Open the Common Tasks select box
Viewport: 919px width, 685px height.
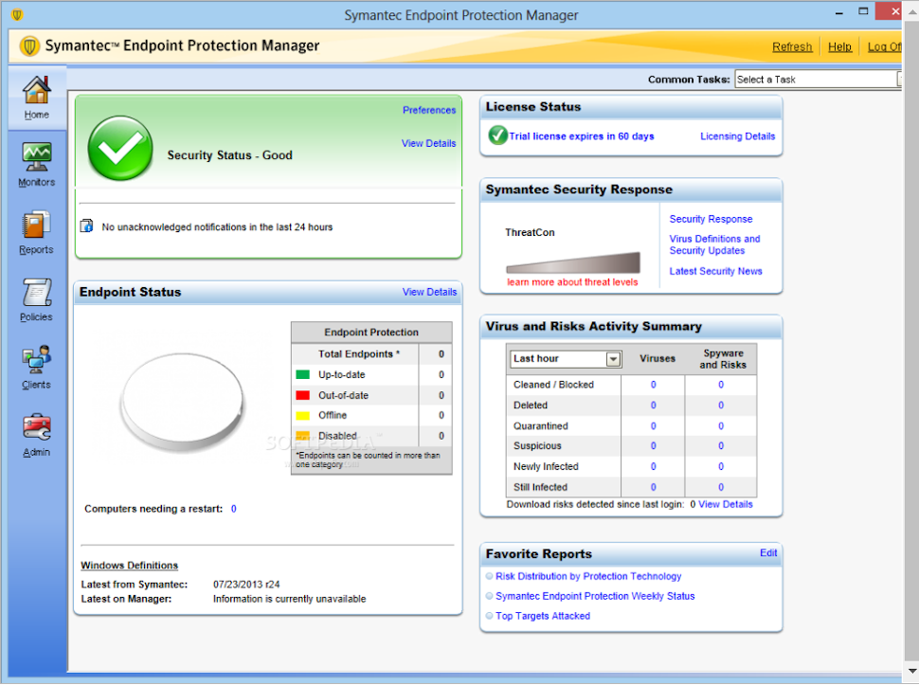(817, 80)
